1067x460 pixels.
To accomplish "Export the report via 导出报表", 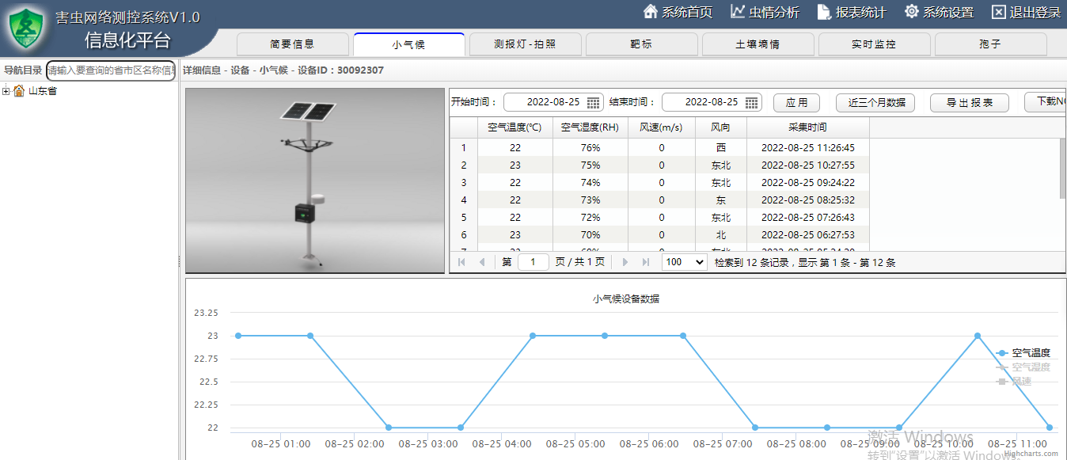I will tap(969, 102).
